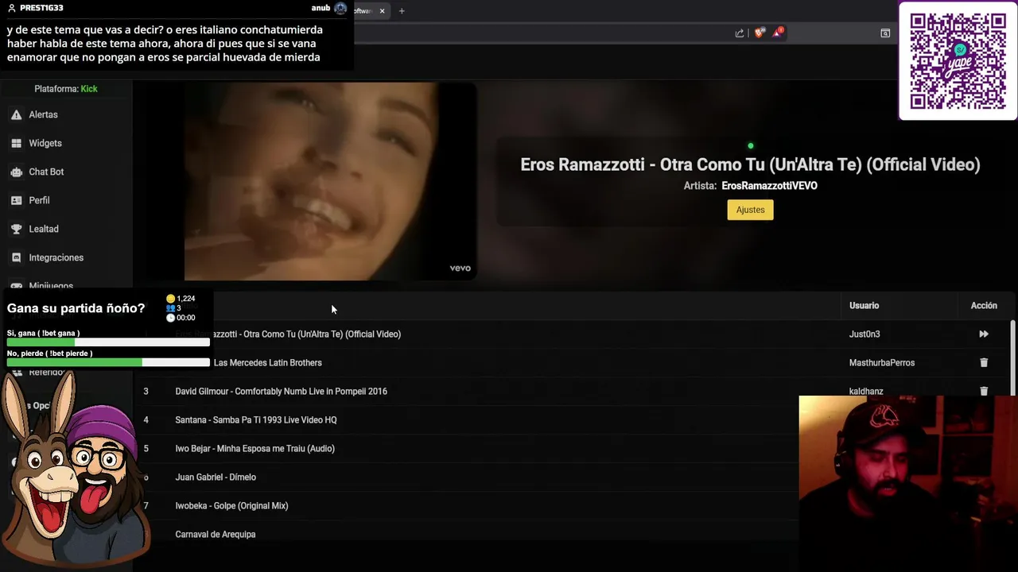1018x572 pixels.
Task: Open a new browser tab
Action: click(402, 11)
